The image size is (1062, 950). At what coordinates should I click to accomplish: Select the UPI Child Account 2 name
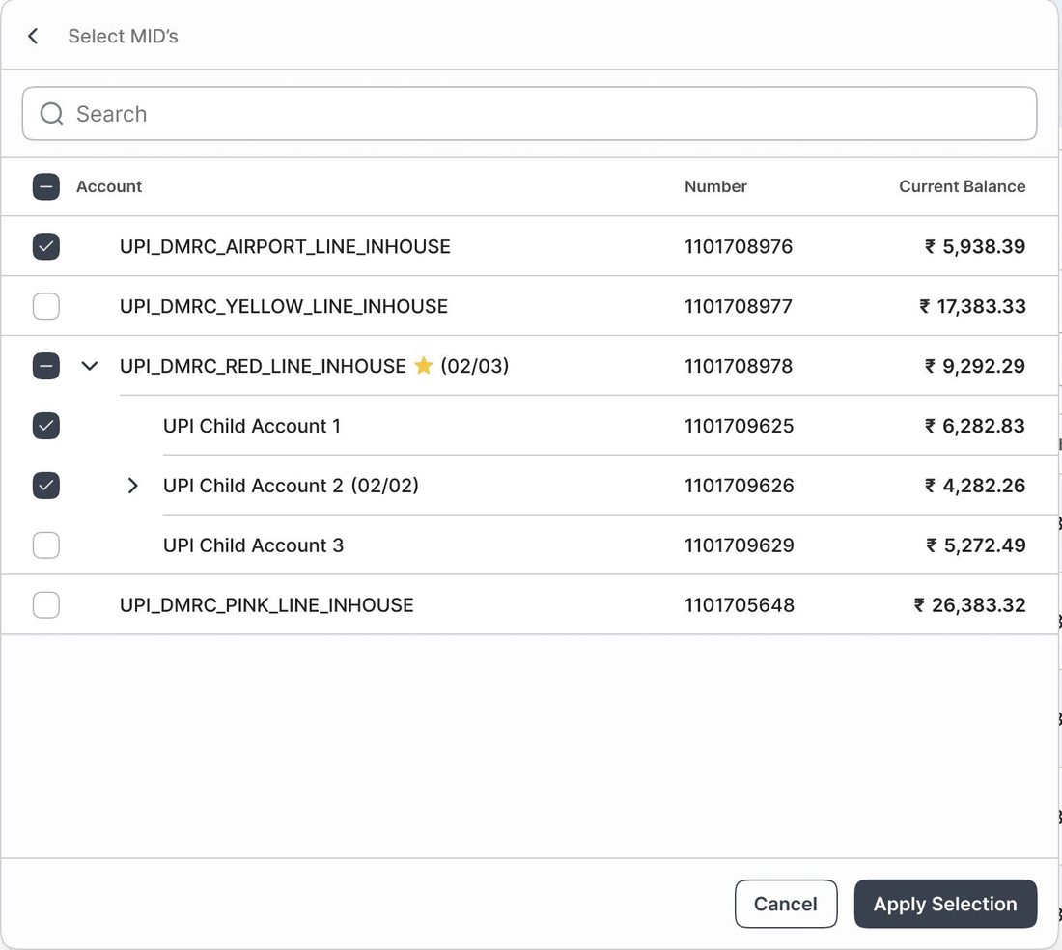click(254, 486)
